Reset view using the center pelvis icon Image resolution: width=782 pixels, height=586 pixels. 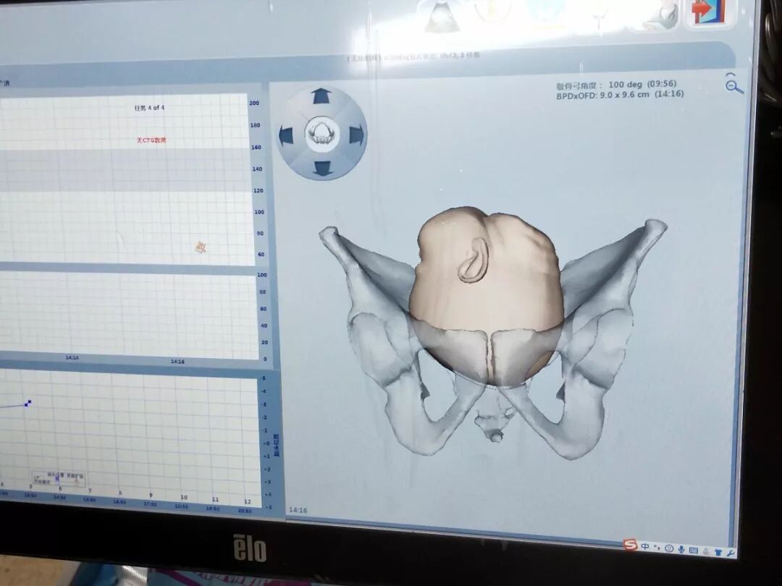321,132
